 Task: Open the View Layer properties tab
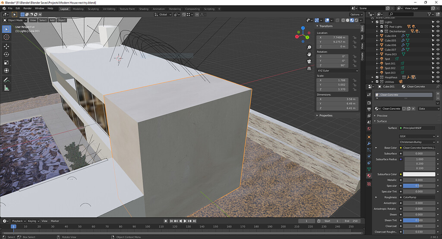369,116
